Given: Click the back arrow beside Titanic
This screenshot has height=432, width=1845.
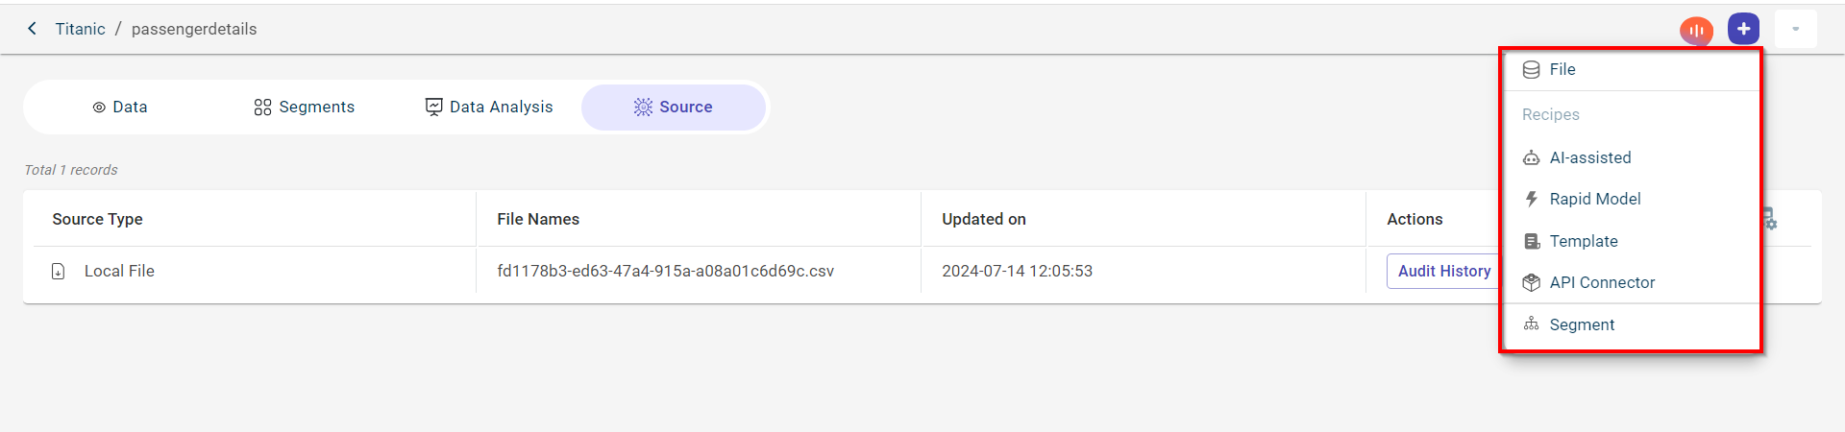Looking at the screenshot, I should 33,29.
